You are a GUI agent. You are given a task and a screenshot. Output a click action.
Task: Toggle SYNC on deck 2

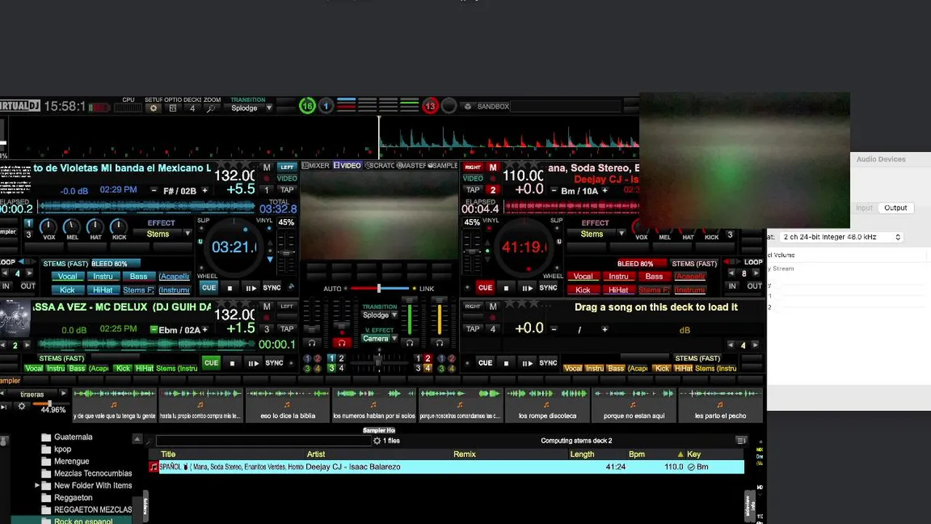point(548,287)
